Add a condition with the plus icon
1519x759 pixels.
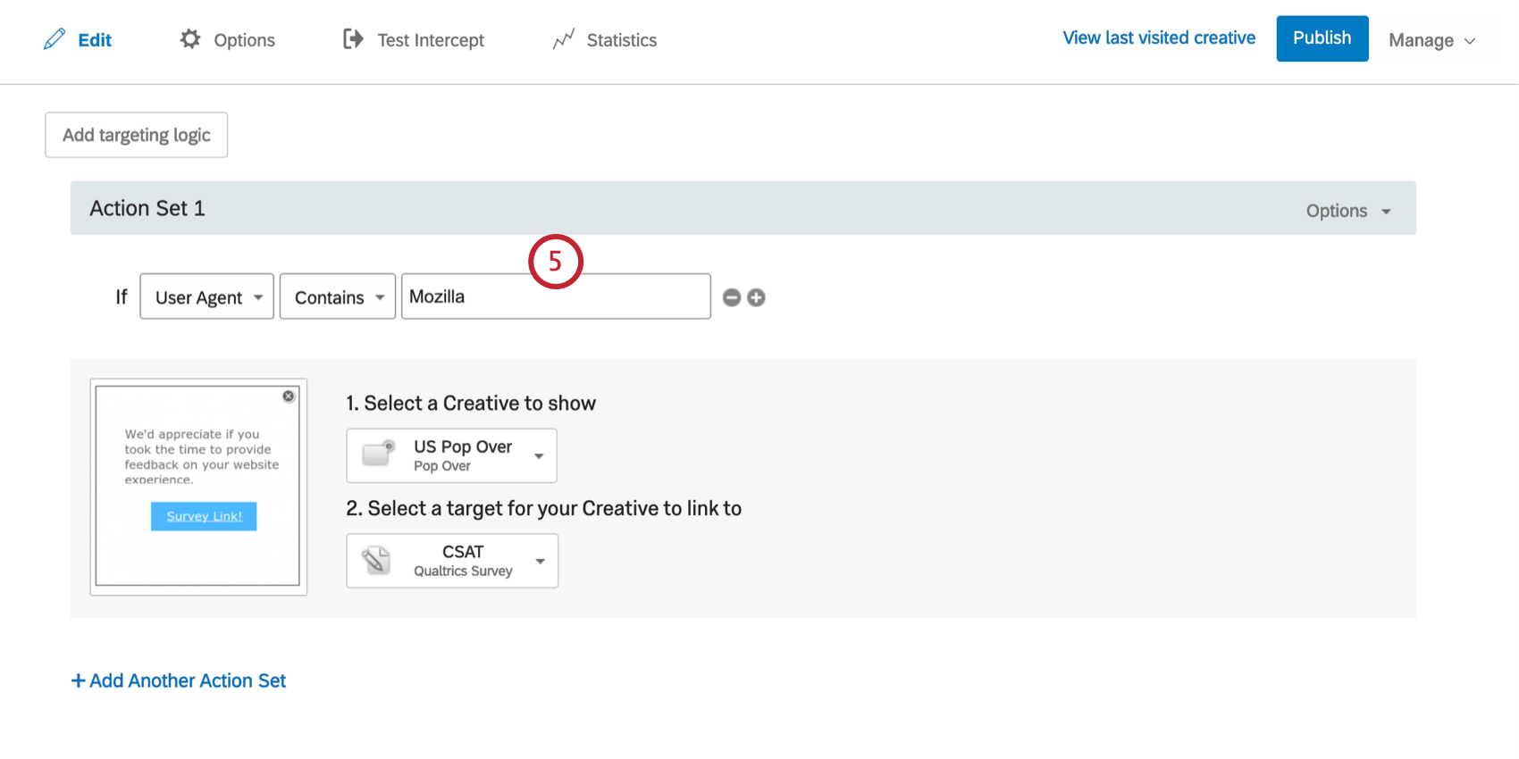(756, 296)
